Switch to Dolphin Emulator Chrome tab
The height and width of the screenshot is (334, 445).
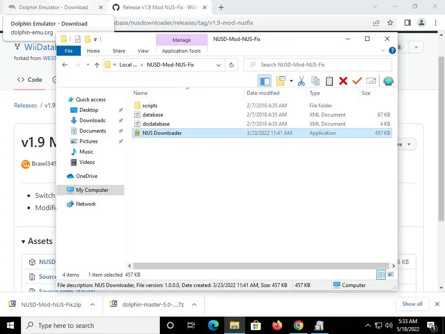(x=53, y=7)
